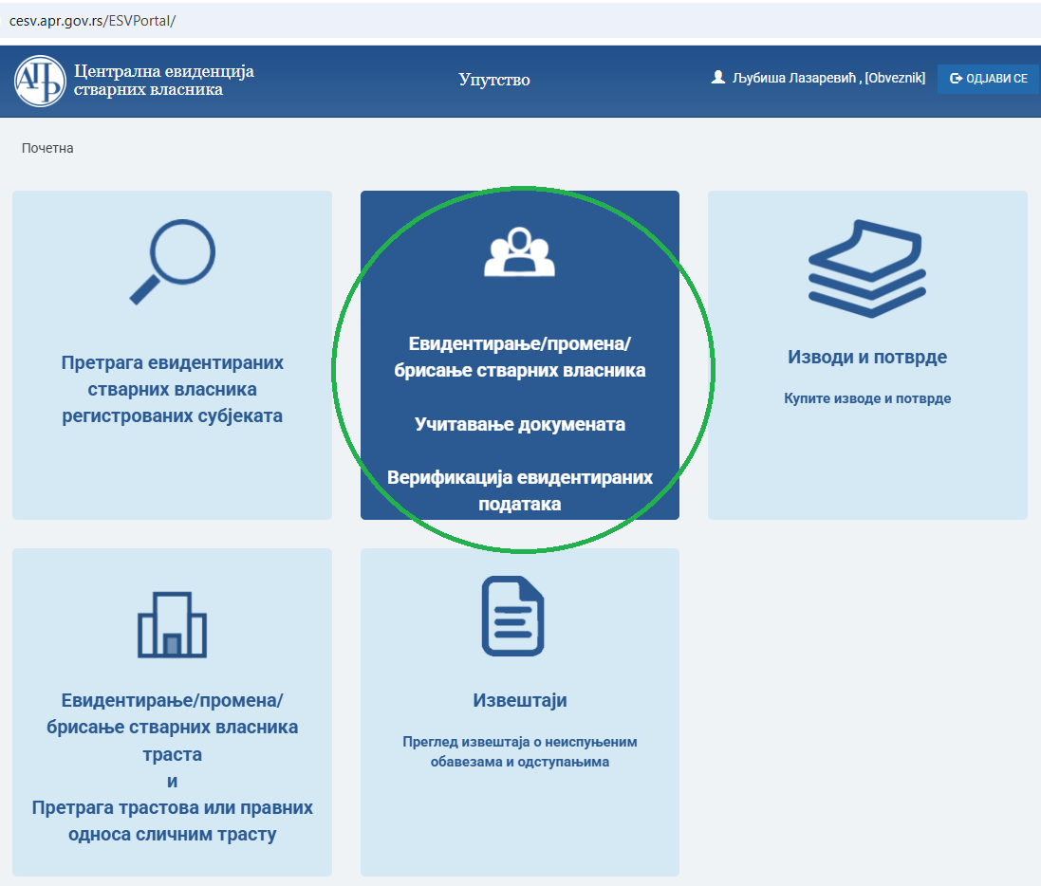
Task: Click Претрага трастова или правних односа text
Action: tap(172, 821)
